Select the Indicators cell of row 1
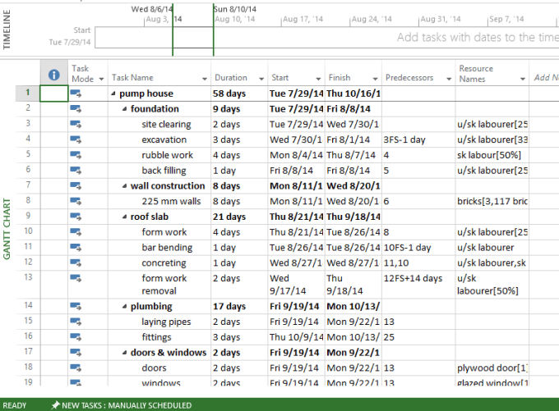The width and height of the screenshot is (559, 411). point(53,94)
